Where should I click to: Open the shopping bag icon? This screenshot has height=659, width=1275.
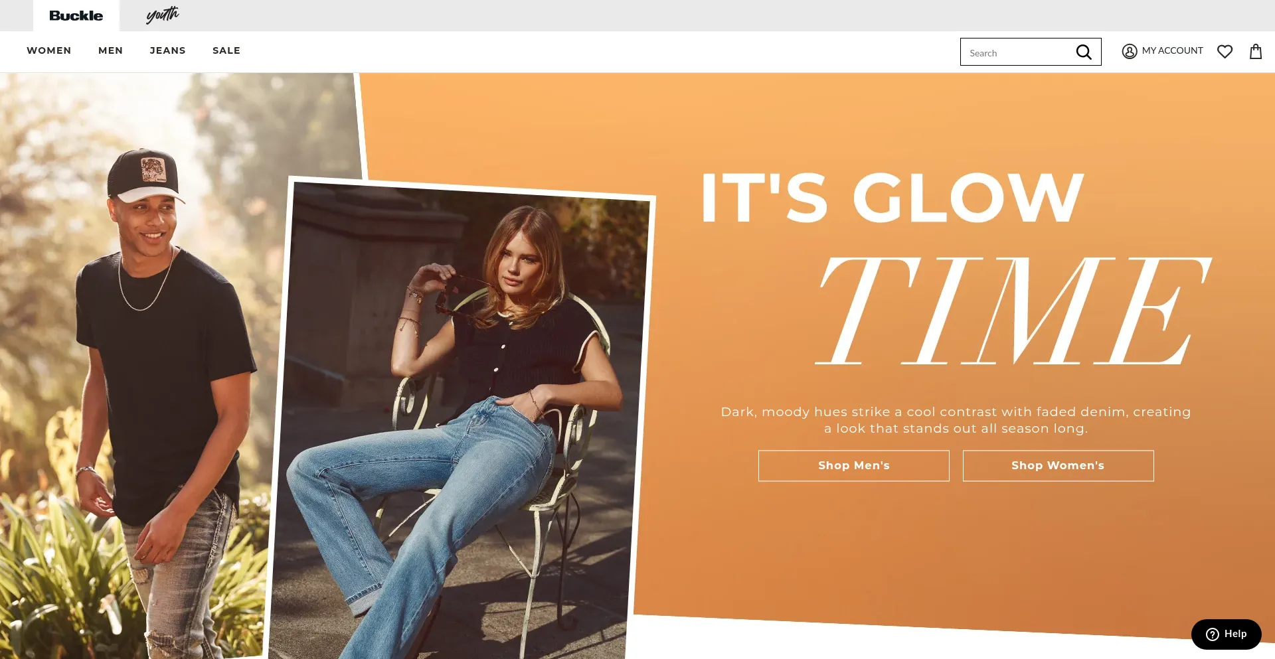1256,51
